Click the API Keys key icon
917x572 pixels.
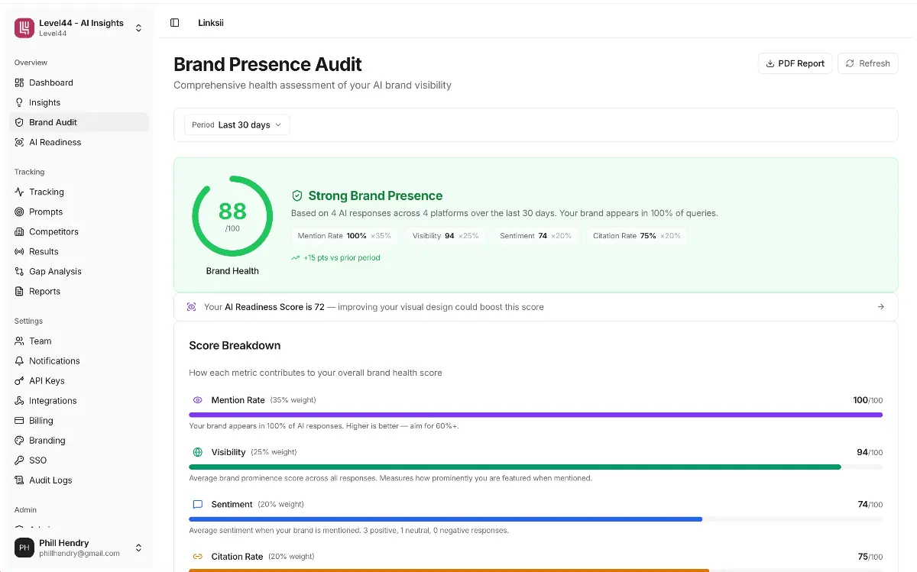[20, 380]
